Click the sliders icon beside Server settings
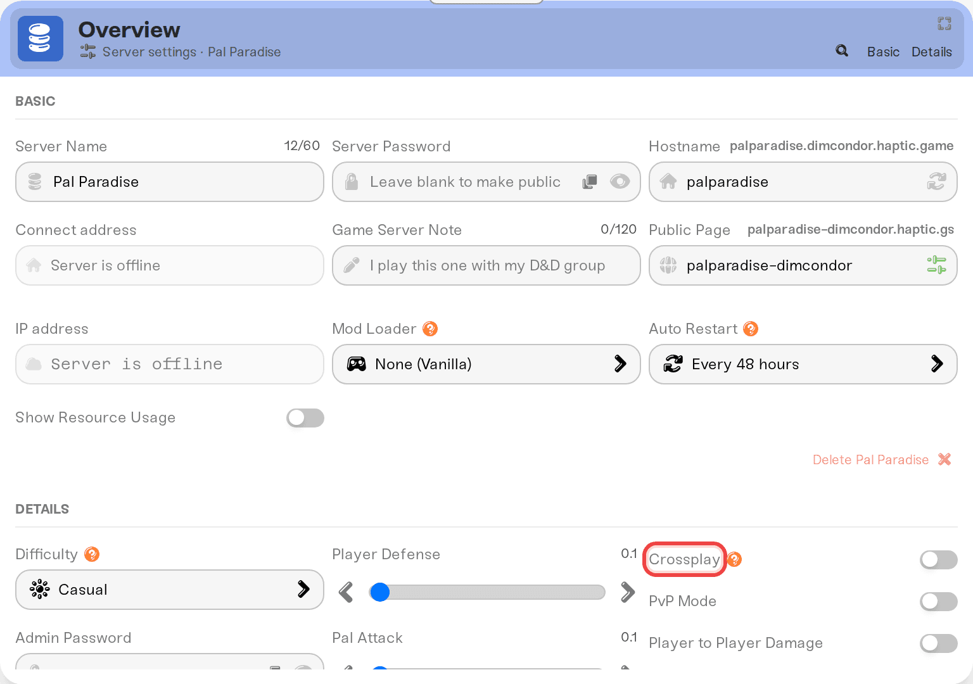The height and width of the screenshot is (684, 973). pyautogui.click(x=88, y=51)
